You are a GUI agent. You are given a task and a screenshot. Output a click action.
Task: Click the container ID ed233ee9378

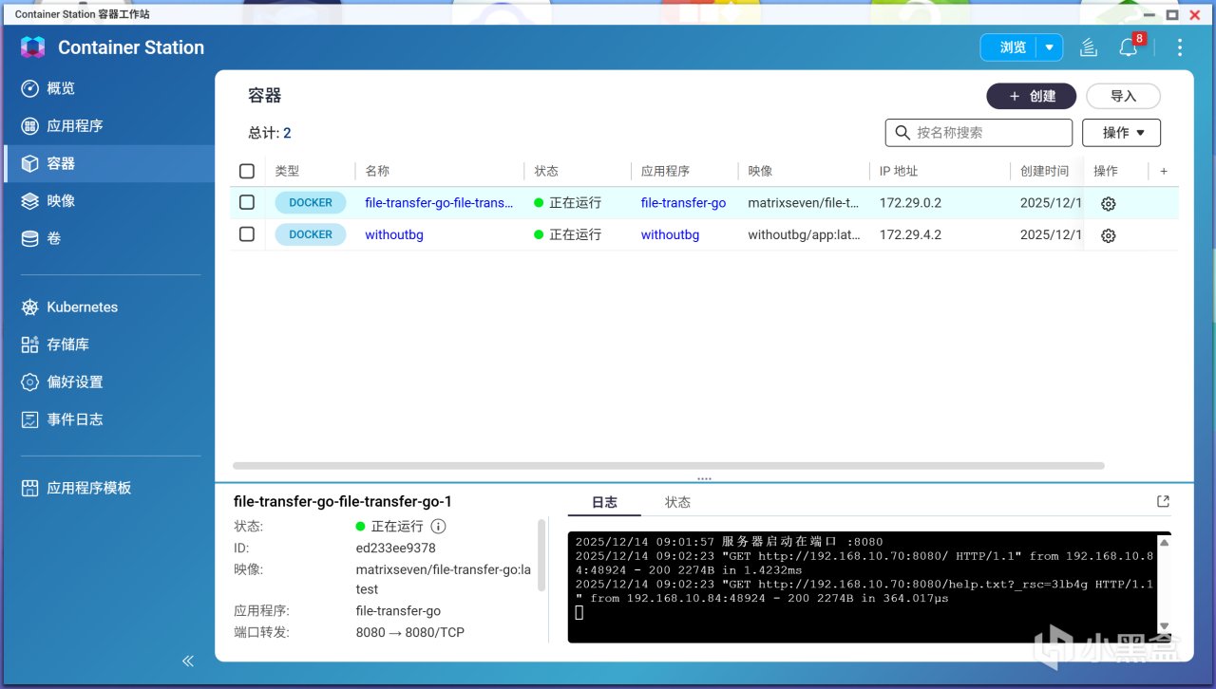(395, 548)
